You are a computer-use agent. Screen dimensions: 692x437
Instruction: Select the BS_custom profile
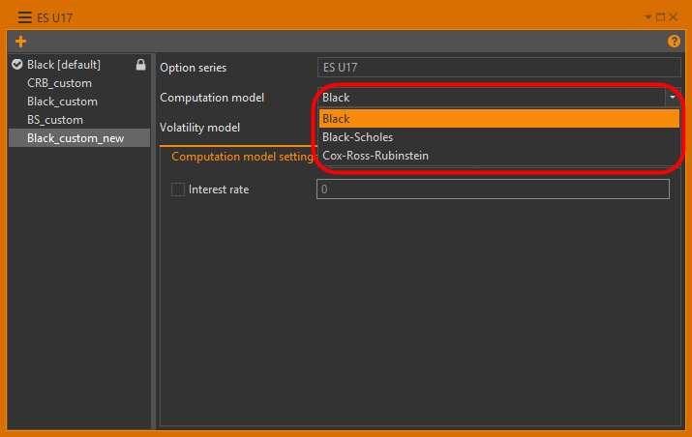[x=55, y=120]
